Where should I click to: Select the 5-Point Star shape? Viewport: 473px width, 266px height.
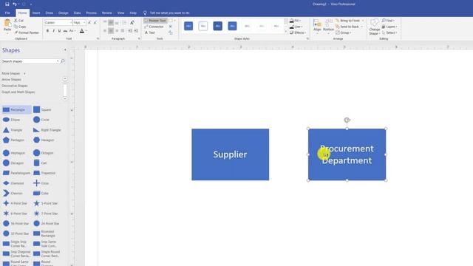46,203
